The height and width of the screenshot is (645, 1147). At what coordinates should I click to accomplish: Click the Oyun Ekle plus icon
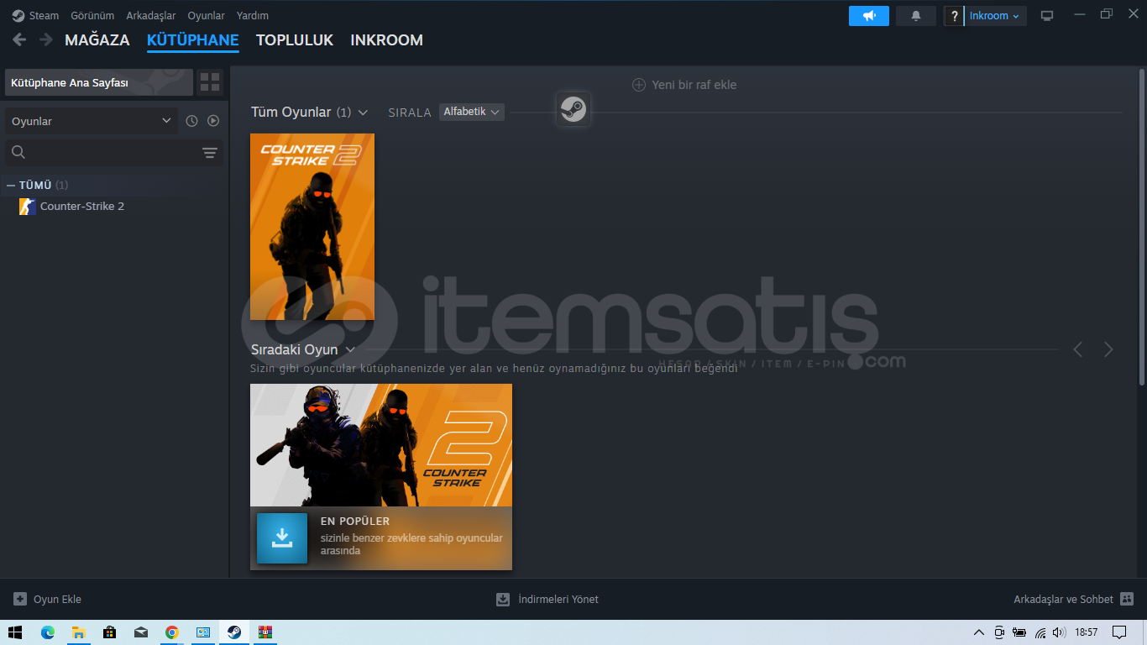tap(20, 600)
